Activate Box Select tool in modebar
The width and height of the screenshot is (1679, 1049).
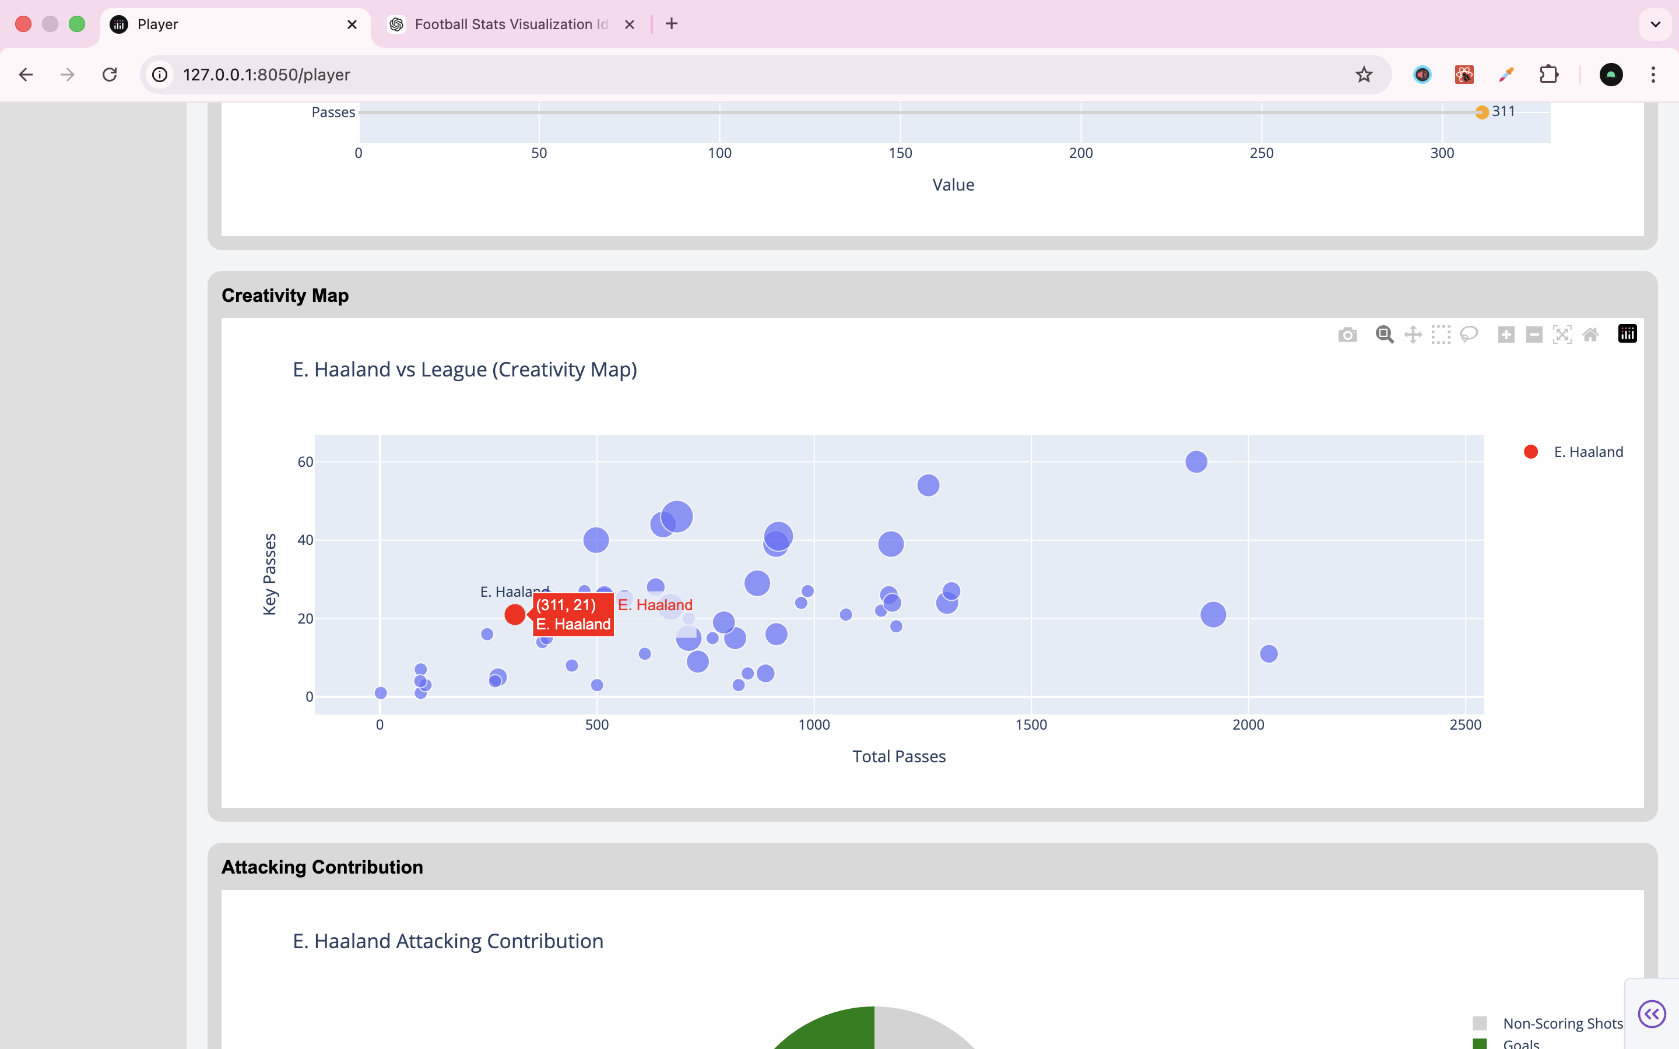[1441, 335]
